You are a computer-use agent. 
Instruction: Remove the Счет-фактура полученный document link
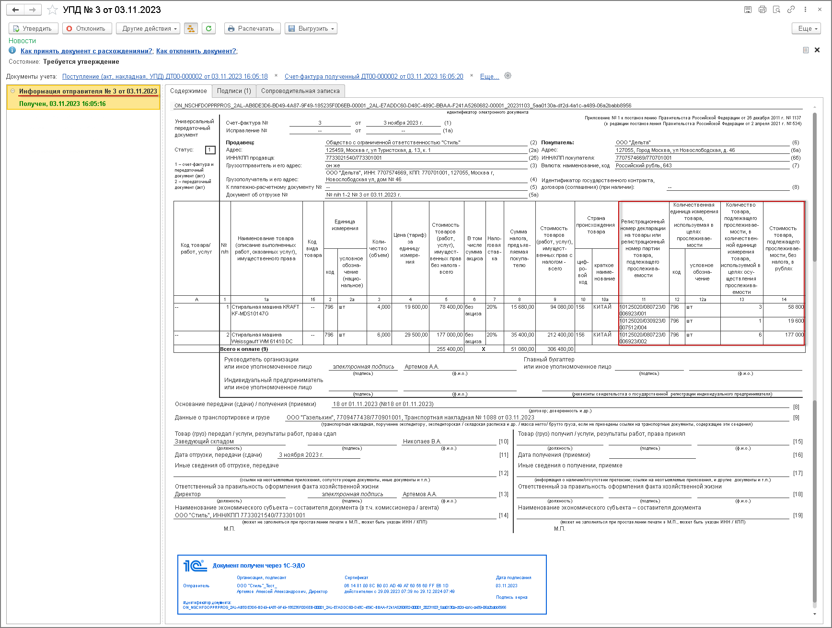472,75
